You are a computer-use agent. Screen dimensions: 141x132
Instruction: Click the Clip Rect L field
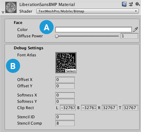tap(68, 108)
